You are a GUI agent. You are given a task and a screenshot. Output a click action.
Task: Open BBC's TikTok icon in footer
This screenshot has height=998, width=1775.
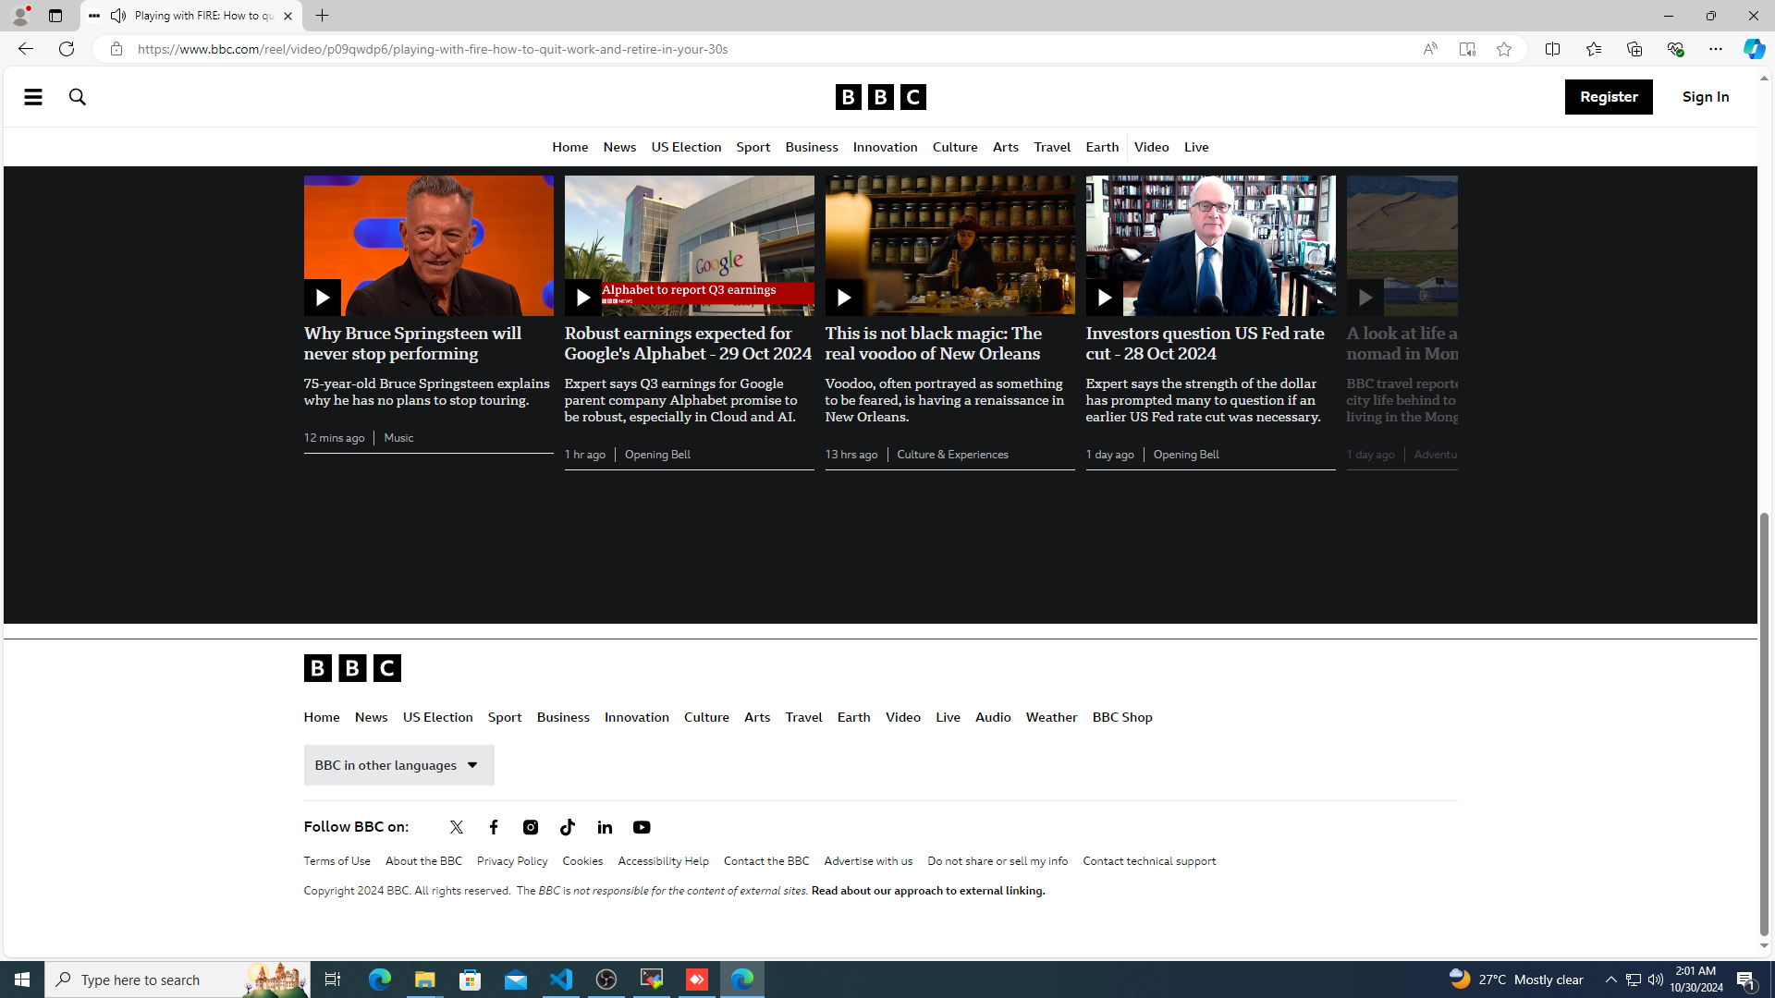(x=568, y=827)
